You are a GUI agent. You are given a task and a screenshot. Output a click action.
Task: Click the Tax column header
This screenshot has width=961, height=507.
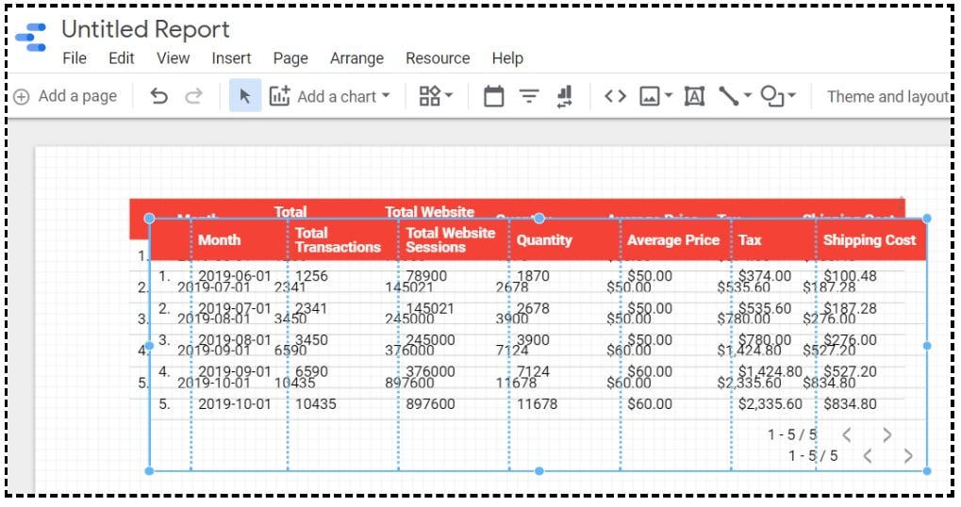(750, 240)
